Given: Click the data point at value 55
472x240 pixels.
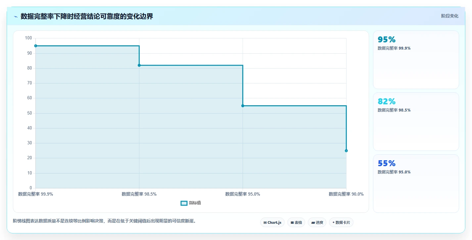Looking at the screenshot, I should pyautogui.click(x=243, y=106).
